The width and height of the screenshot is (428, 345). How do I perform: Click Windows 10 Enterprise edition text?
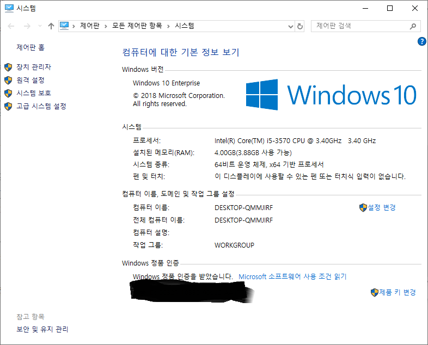click(166, 83)
